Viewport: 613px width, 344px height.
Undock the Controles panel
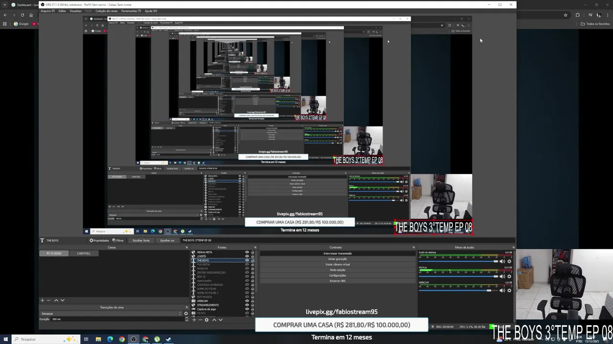[x=413, y=247]
